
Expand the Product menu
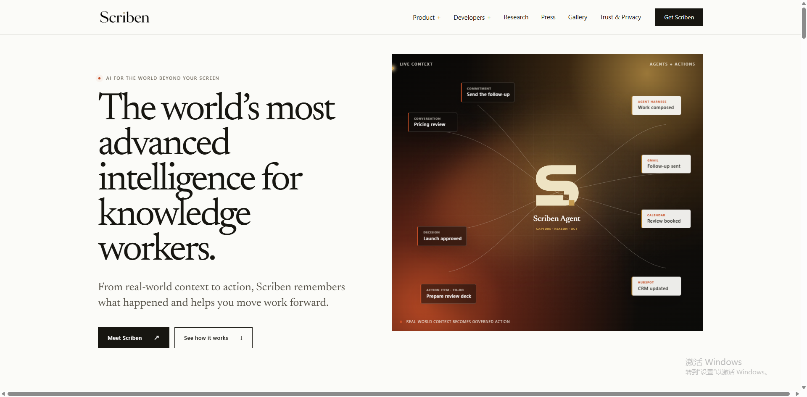click(427, 17)
